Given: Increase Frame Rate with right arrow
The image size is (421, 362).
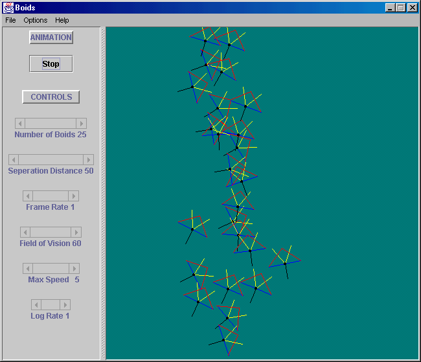Looking at the screenshot, I should pyautogui.click(x=74, y=196).
